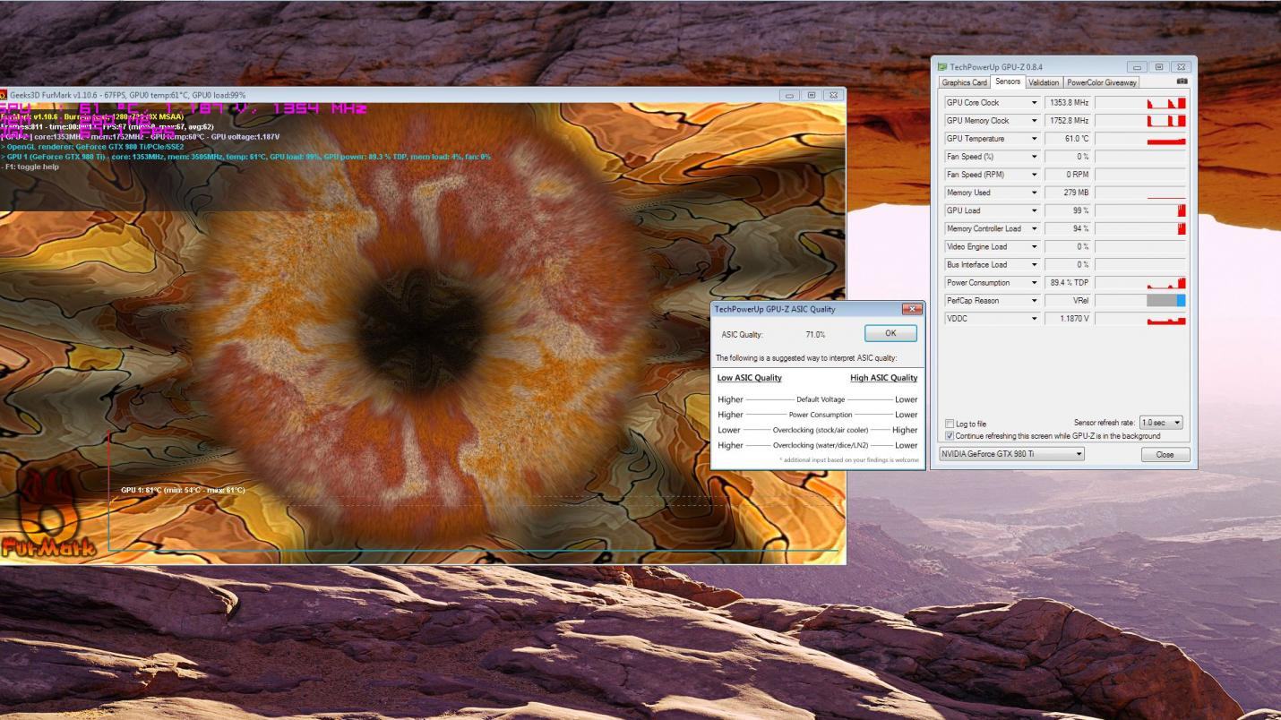Click the FurMark title bar app icon

pos(4,95)
